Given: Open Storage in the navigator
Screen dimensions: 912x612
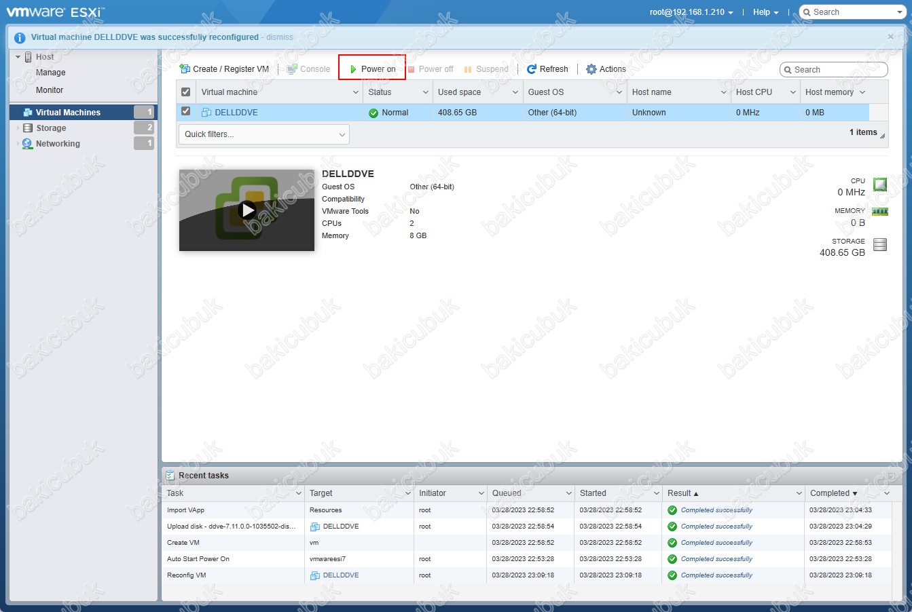Looking at the screenshot, I should [51, 128].
